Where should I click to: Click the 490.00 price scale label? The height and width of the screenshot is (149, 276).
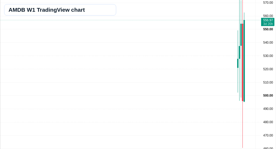pos(268,109)
